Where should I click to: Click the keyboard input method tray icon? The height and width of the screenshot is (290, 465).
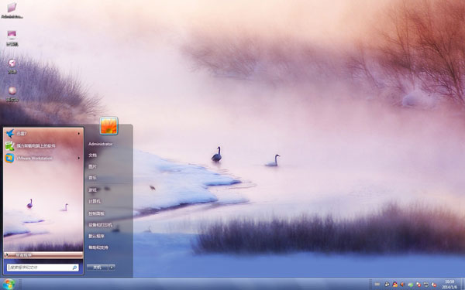pyautogui.click(x=377, y=285)
